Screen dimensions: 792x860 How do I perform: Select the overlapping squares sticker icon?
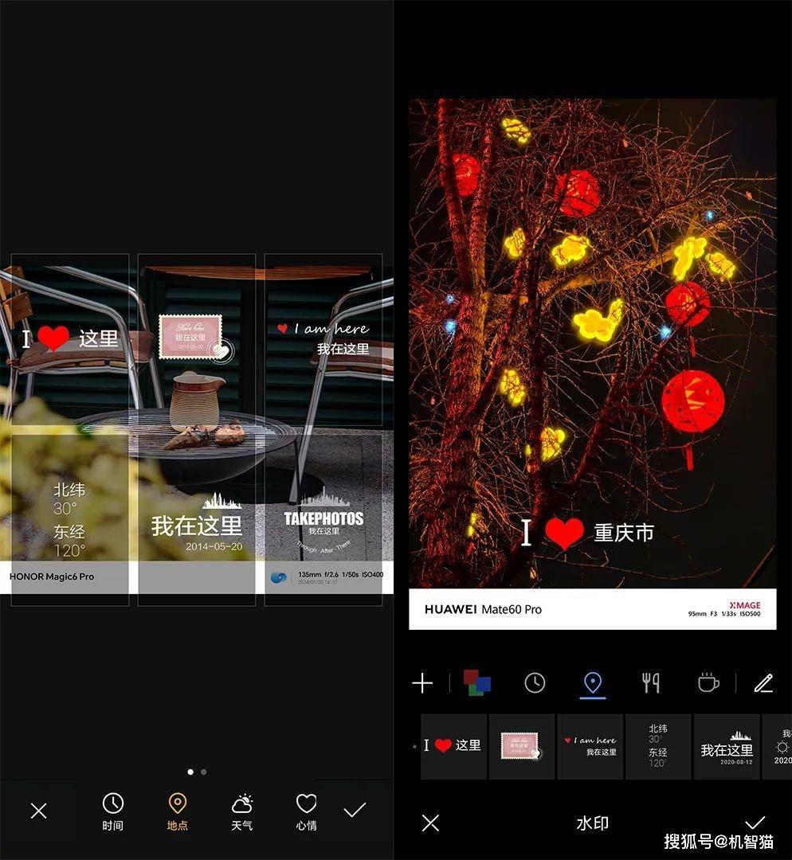tap(476, 683)
